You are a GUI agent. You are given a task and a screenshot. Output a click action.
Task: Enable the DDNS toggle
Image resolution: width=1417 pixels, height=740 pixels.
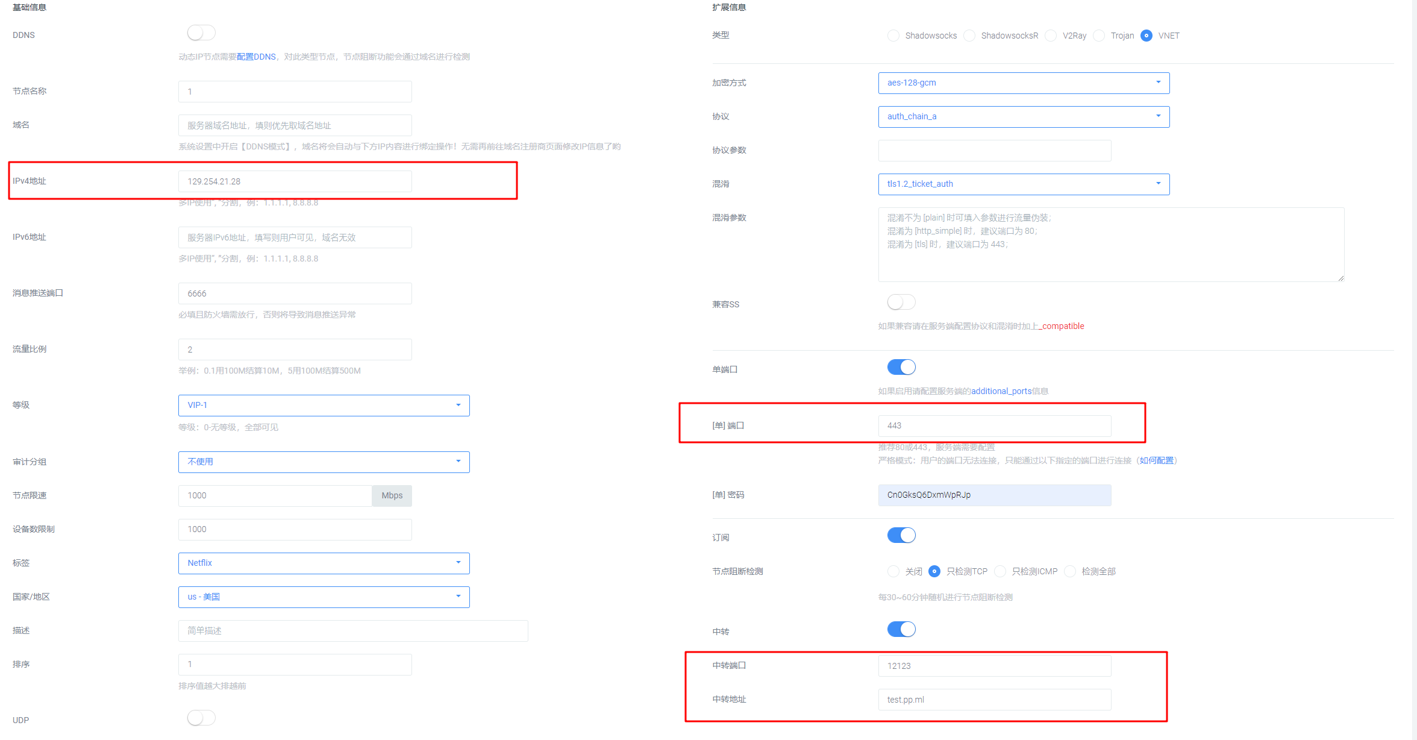(x=201, y=33)
